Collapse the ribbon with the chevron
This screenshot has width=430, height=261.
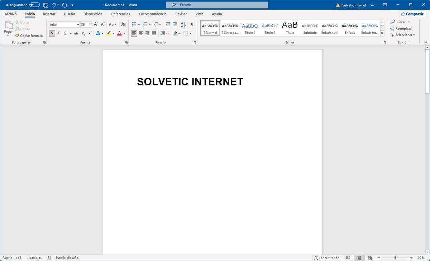426,42
